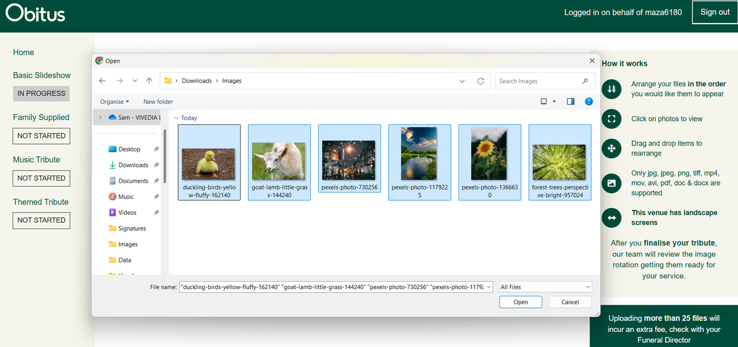
Task: Click the supported file formats camera icon
Action: (612, 183)
